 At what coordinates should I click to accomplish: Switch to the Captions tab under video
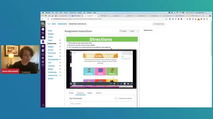pos(99,93)
